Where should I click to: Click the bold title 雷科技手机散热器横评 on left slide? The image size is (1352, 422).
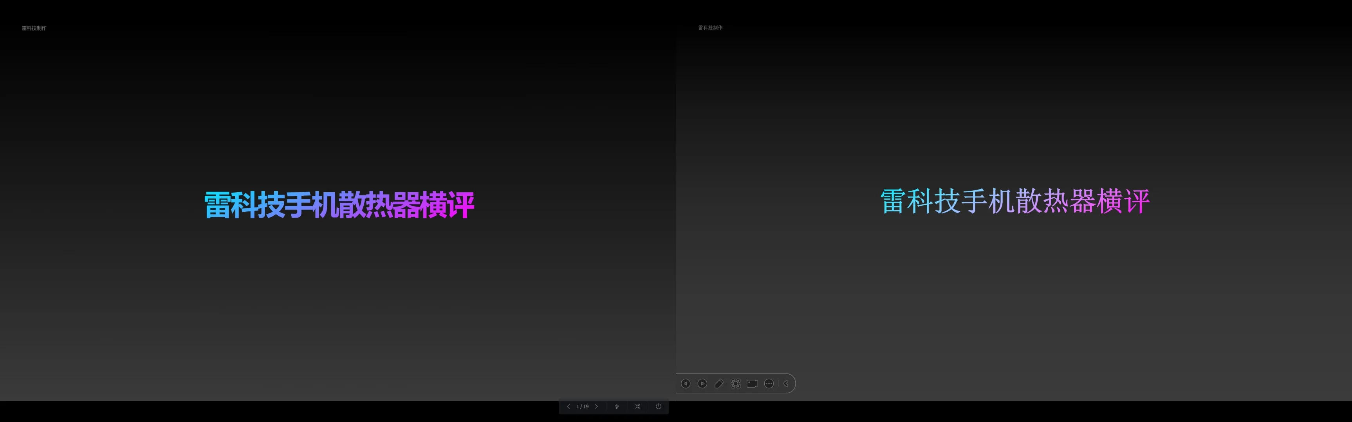(339, 204)
